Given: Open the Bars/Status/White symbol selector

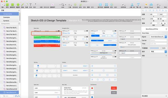Looking at the screenshot, I should click(155, 29).
